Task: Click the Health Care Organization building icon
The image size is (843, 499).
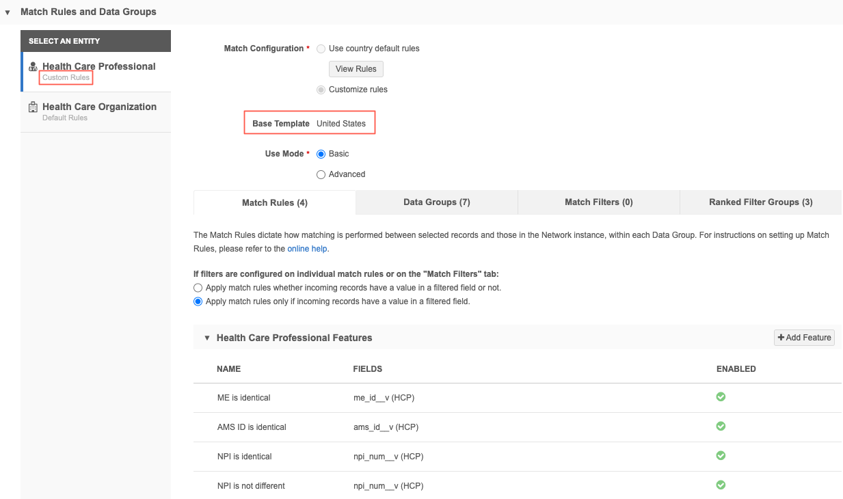Action: tap(33, 107)
